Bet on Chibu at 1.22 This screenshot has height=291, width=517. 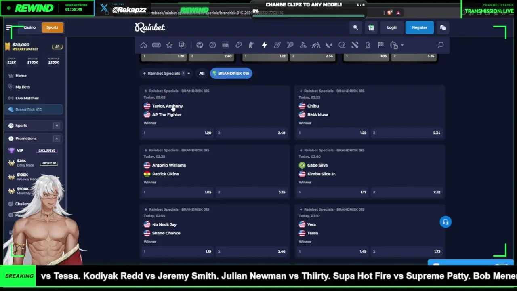333,133
